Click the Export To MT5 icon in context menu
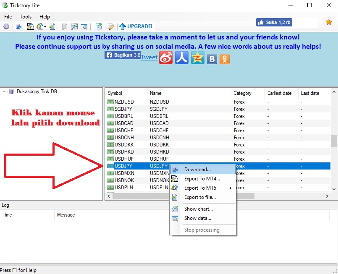The width and height of the screenshot is (338, 274). 175,188
